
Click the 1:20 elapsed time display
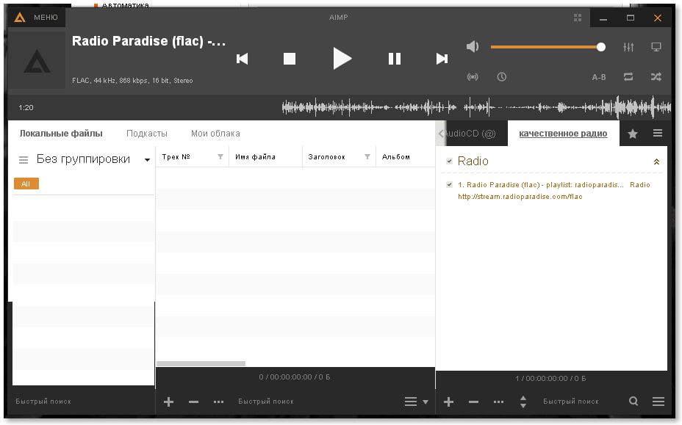point(26,107)
